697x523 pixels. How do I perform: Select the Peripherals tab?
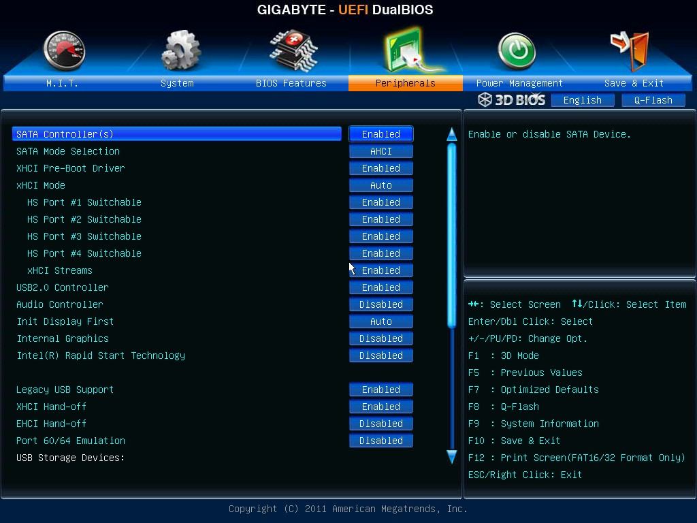pyautogui.click(x=406, y=83)
